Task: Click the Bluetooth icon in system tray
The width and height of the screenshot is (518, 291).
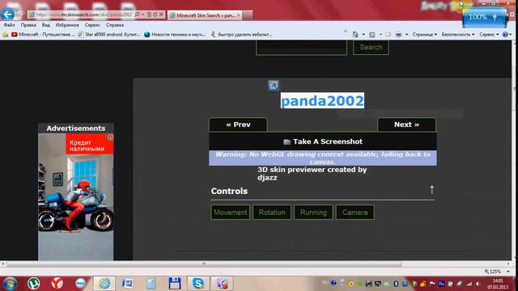Action: click(396, 284)
